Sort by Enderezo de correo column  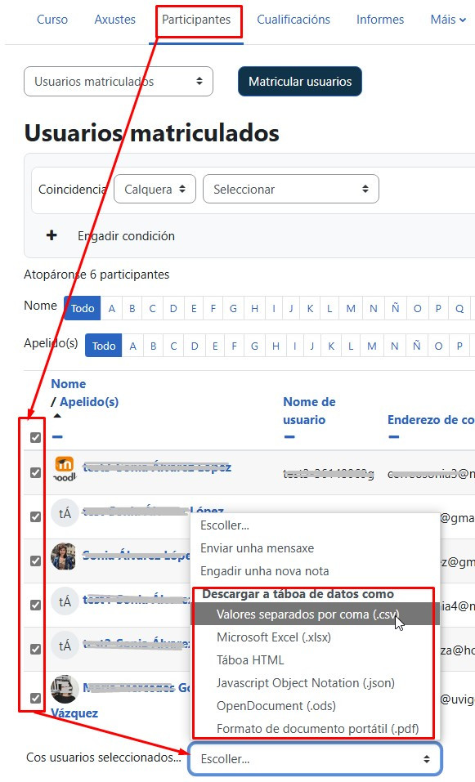431,419
